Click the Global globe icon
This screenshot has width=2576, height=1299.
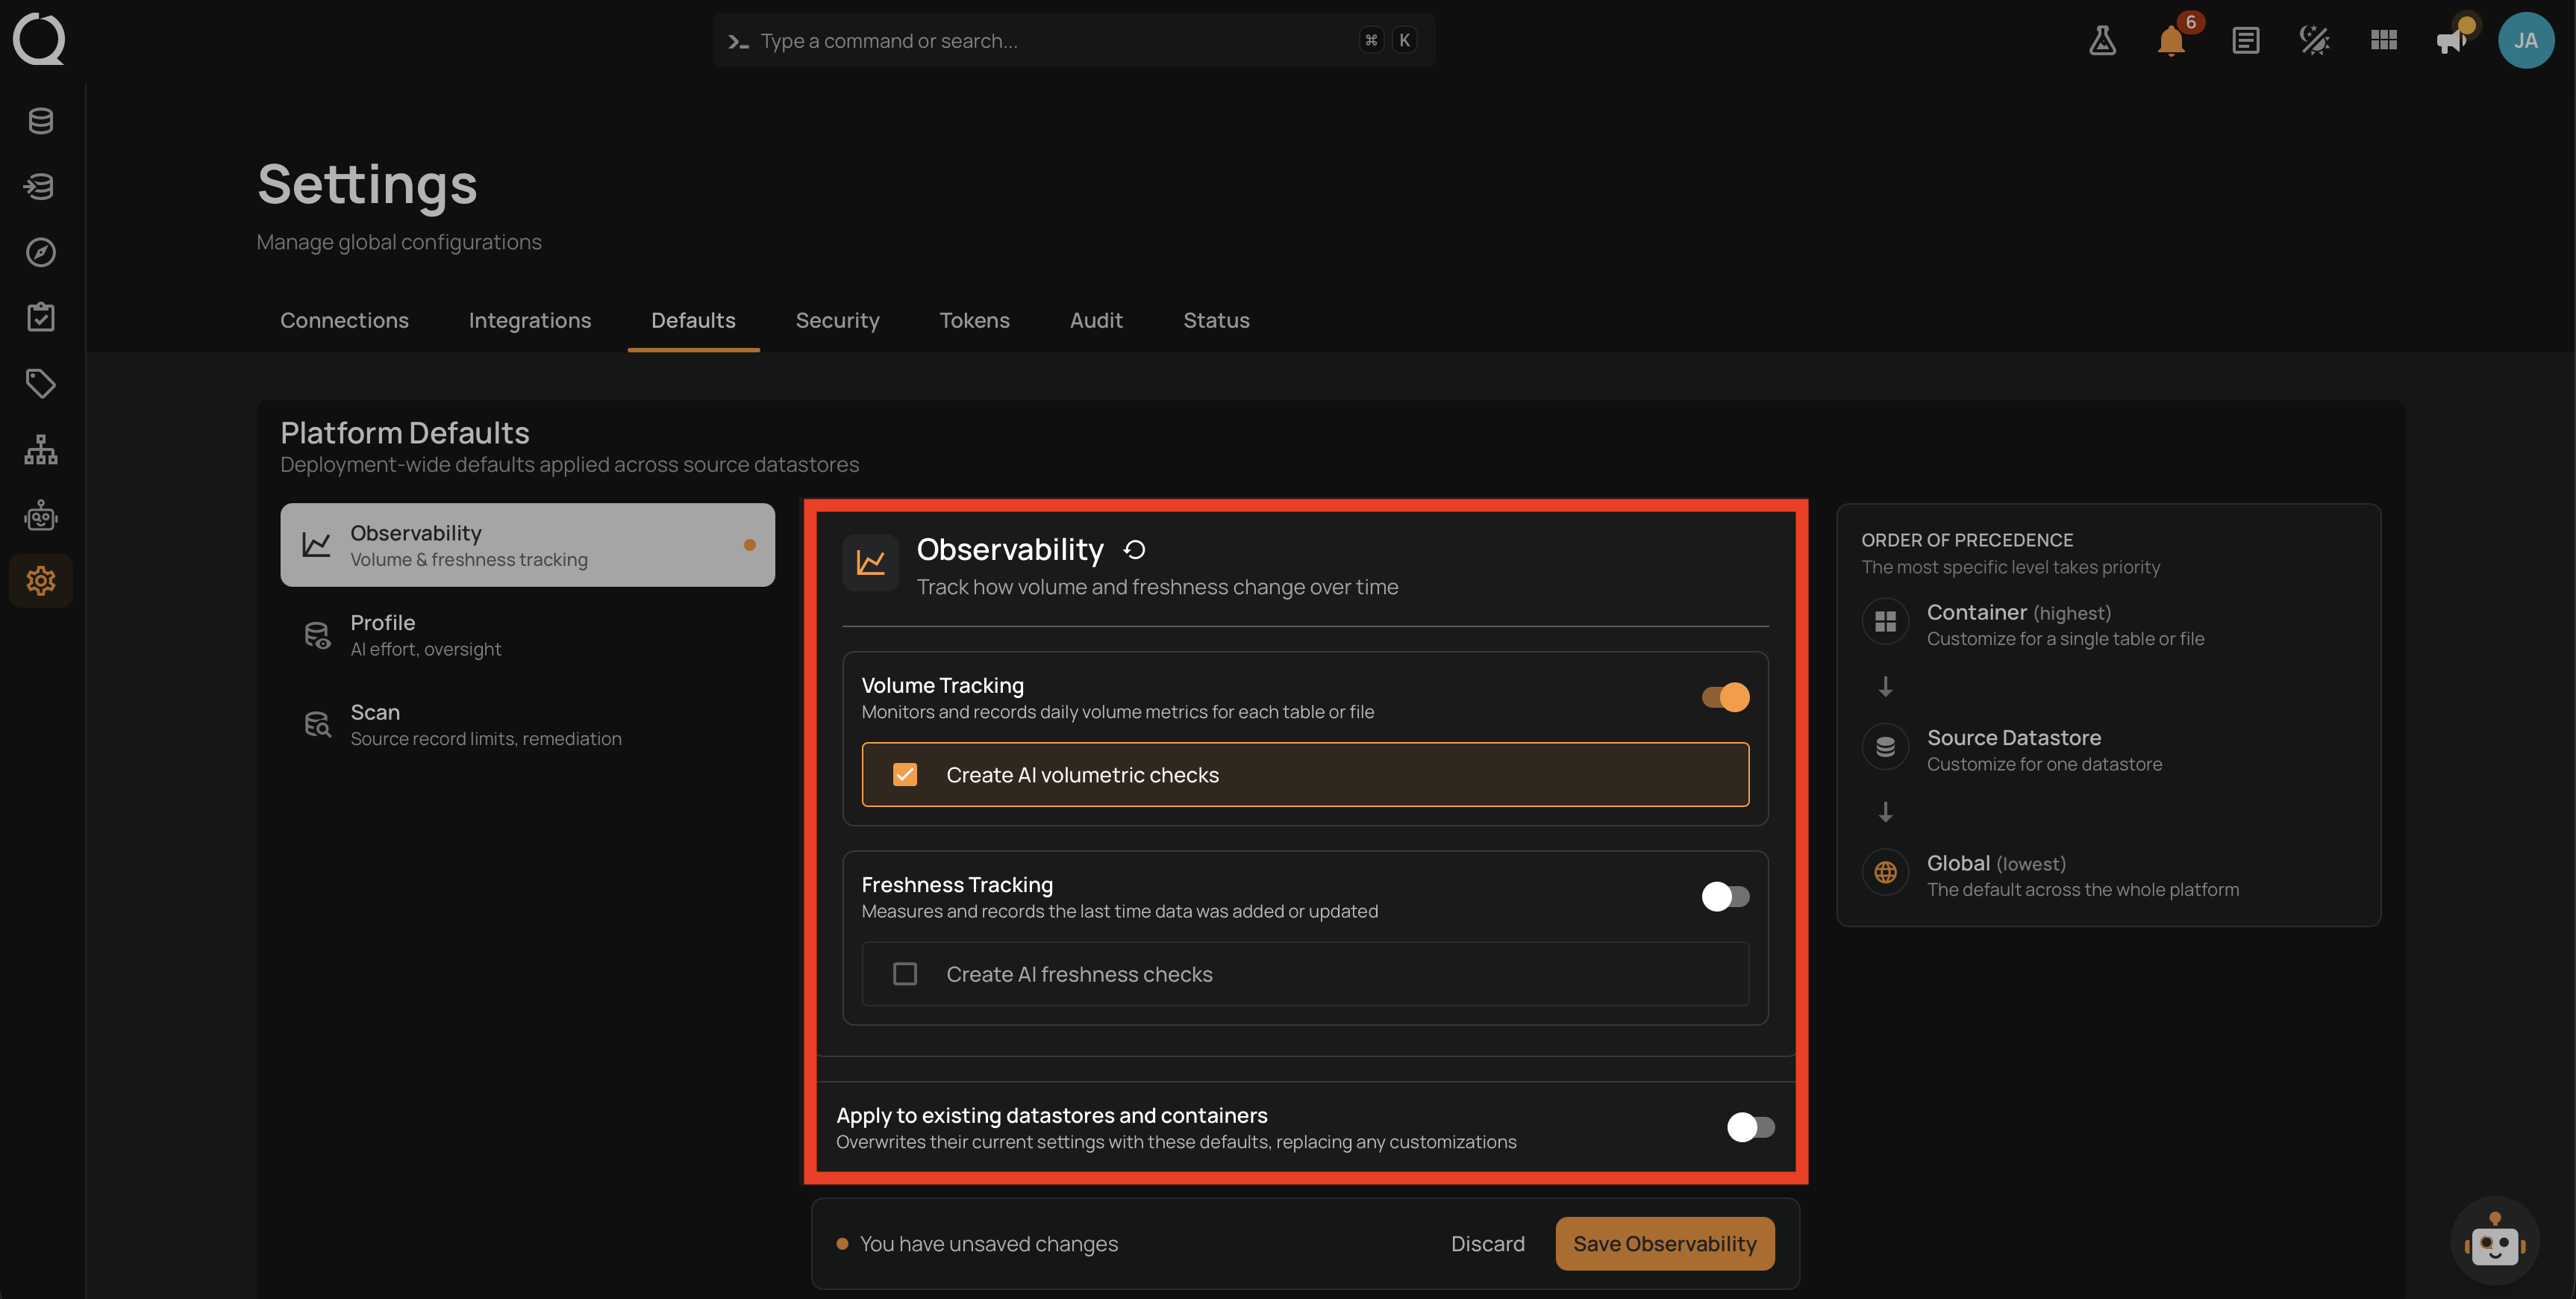click(x=1885, y=872)
